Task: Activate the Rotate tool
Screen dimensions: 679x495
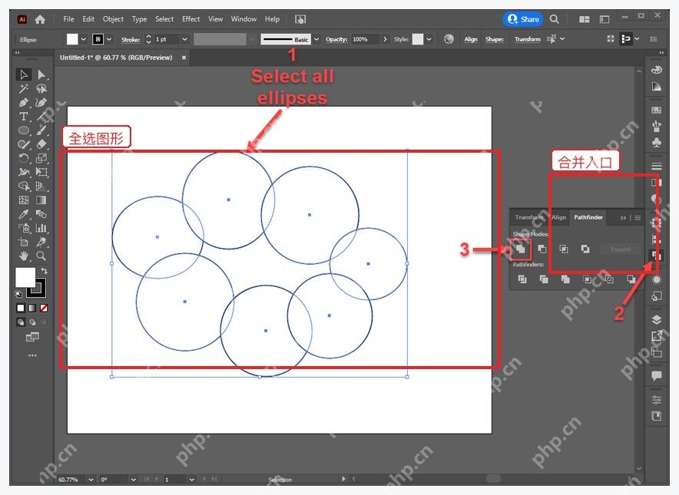Action: tap(24, 158)
